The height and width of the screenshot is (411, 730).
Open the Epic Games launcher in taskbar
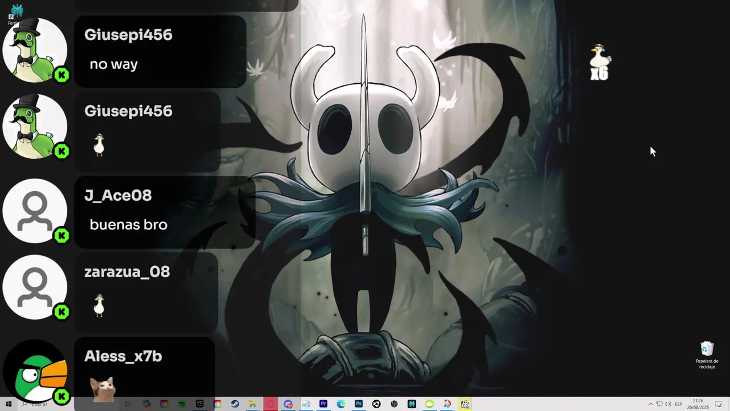pos(200,404)
